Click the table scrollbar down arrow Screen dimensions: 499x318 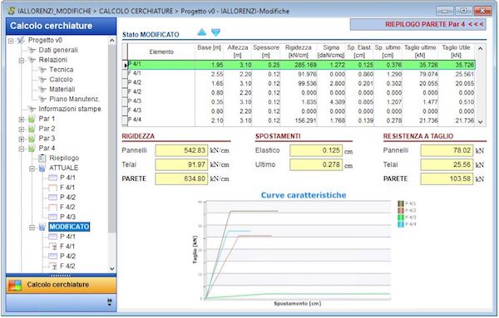coord(480,122)
